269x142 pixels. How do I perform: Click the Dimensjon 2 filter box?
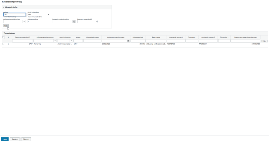tap(224, 41)
